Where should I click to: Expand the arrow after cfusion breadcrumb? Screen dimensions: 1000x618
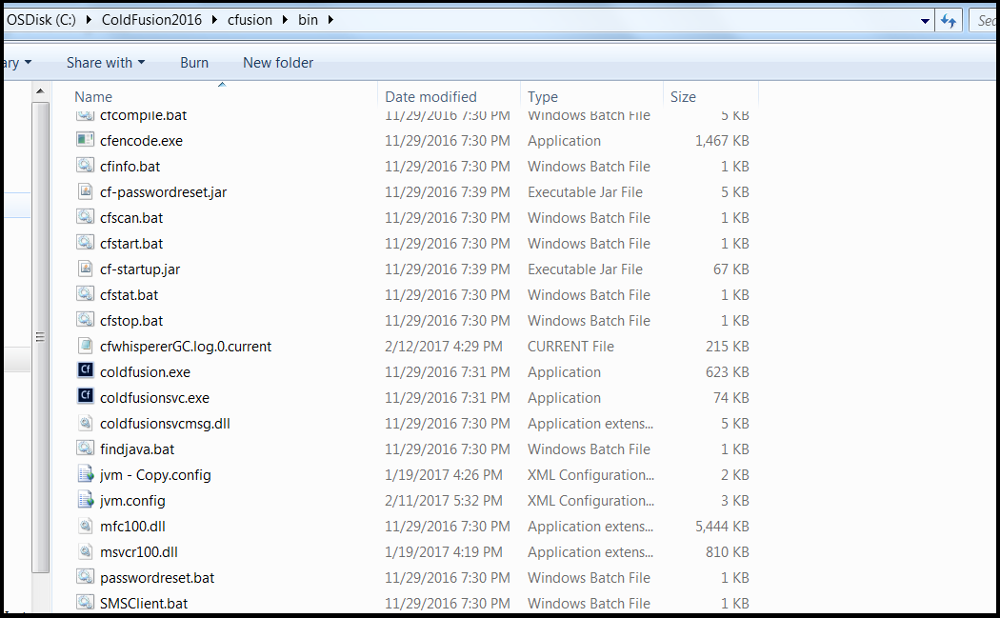285,20
